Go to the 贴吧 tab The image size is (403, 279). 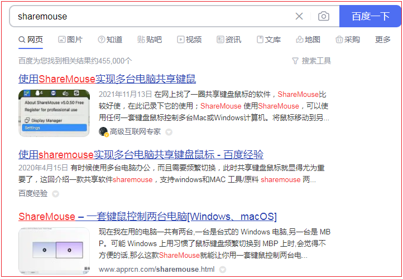coord(150,40)
